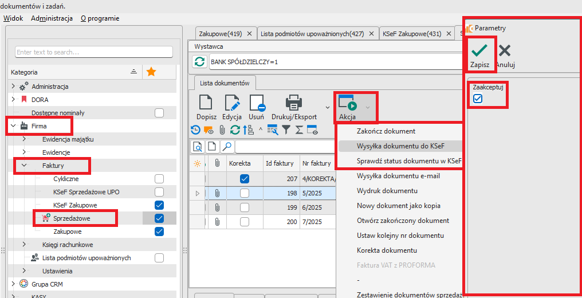Expand the Księgi rachunkowe node

[x=24, y=245]
